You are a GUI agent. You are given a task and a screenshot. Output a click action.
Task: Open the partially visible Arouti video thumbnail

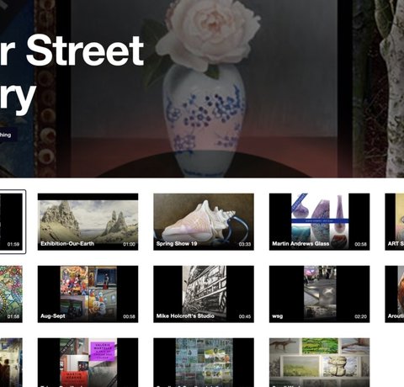pos(395,294)
